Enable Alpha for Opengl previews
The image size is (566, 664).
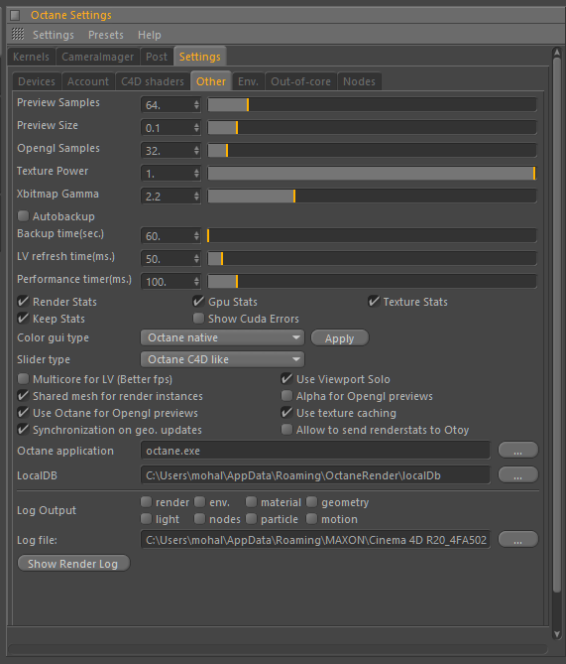pyautogui.click(x=286, y=396)
